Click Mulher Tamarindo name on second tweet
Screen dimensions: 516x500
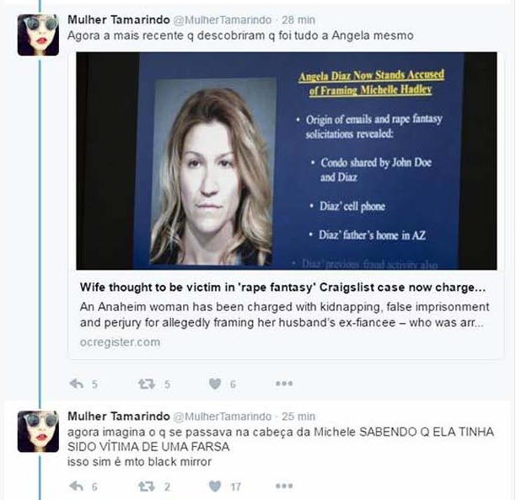(119, 416)
